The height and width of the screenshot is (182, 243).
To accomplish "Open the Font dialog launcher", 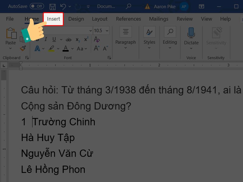I will pos(109,58).
